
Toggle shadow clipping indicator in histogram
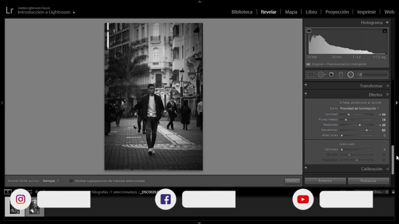309,31
